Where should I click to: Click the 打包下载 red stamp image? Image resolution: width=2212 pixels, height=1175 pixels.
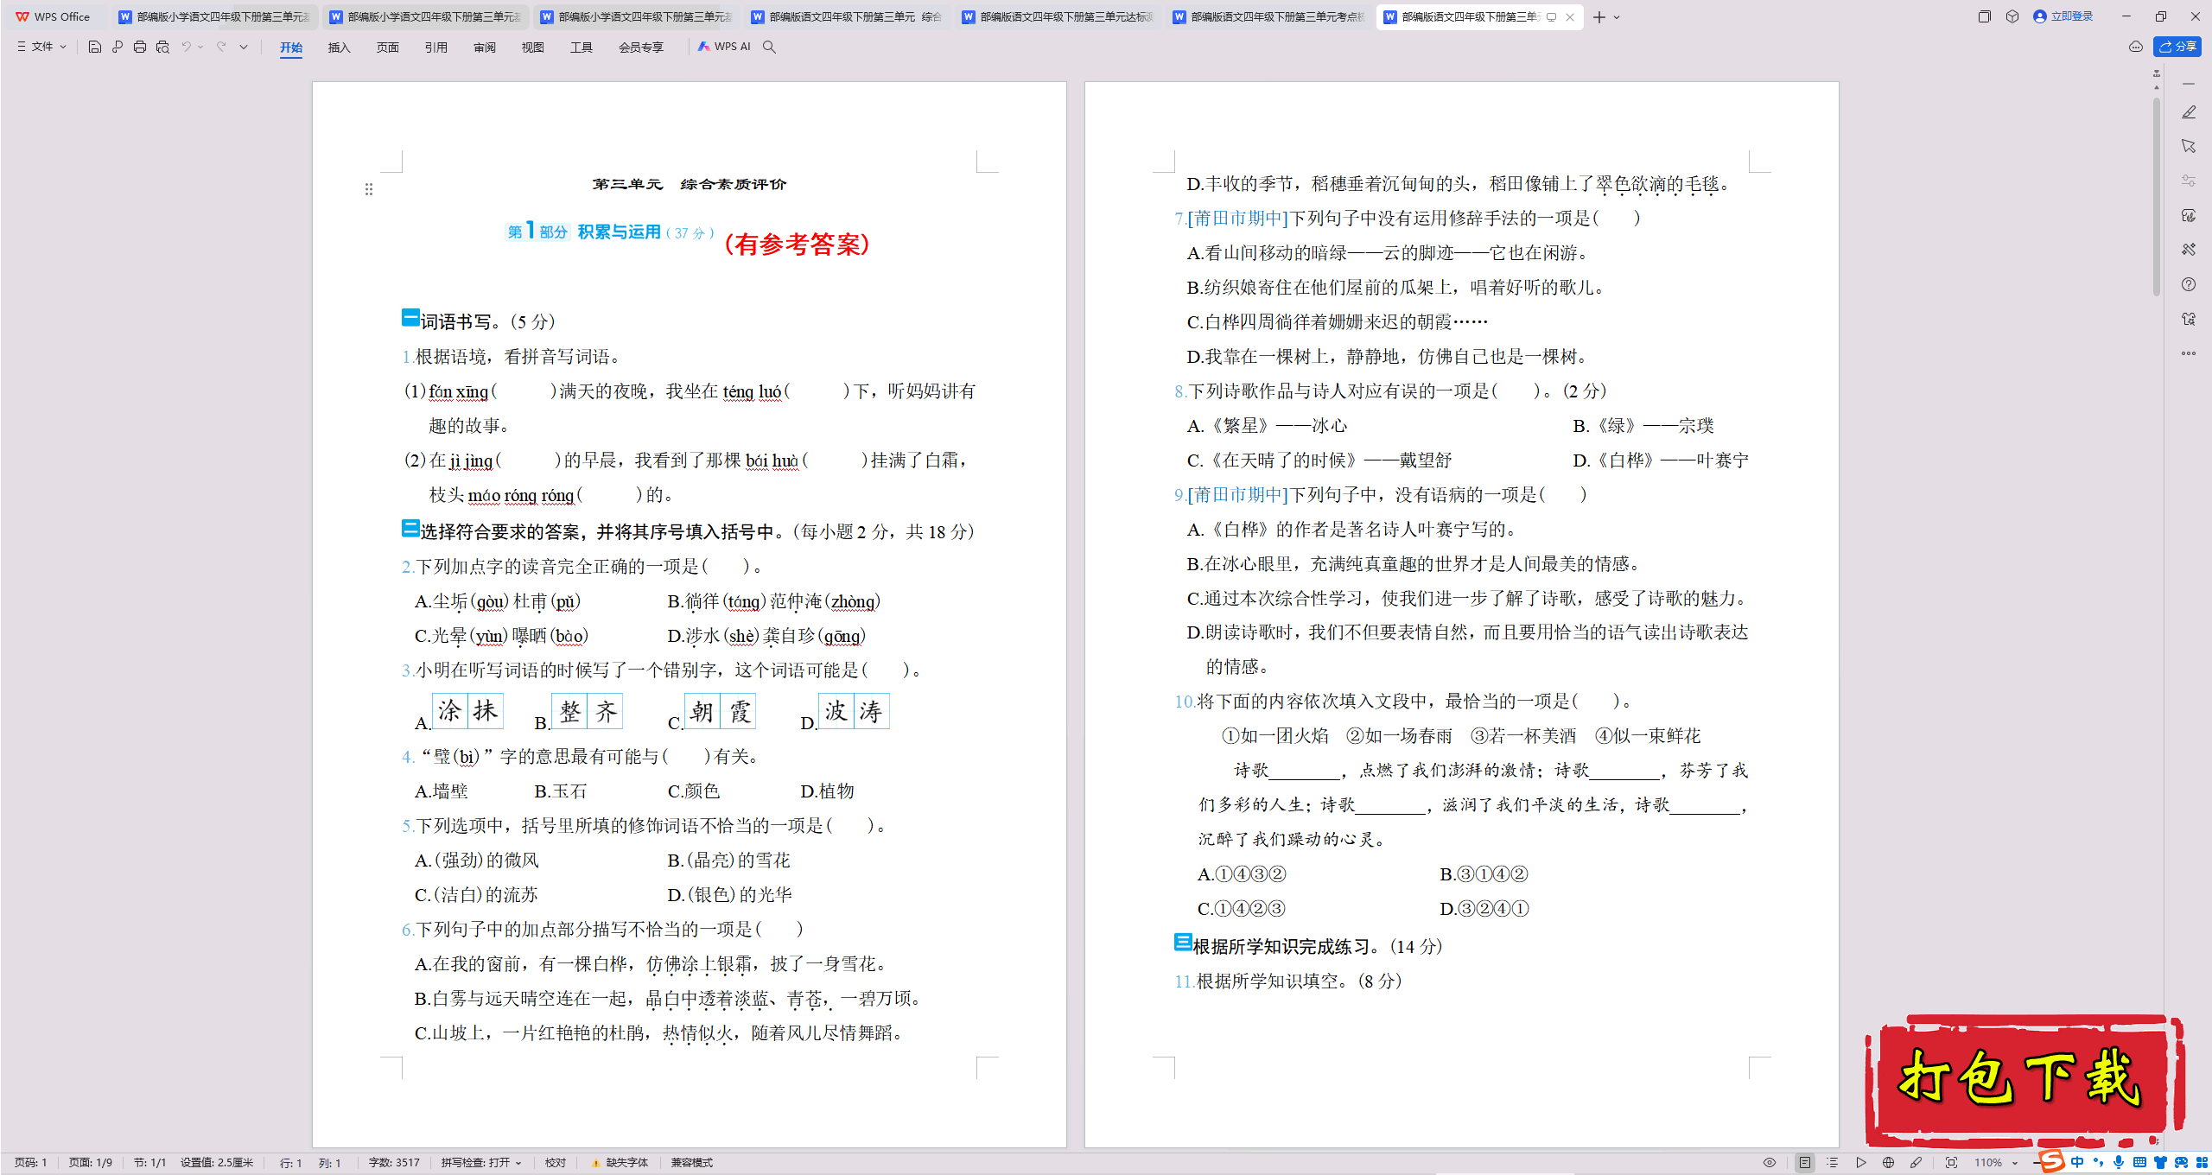point(2024,1080)
